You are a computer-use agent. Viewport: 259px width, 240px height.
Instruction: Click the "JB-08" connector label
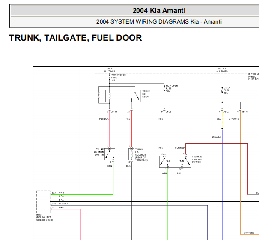coord(168,112)
